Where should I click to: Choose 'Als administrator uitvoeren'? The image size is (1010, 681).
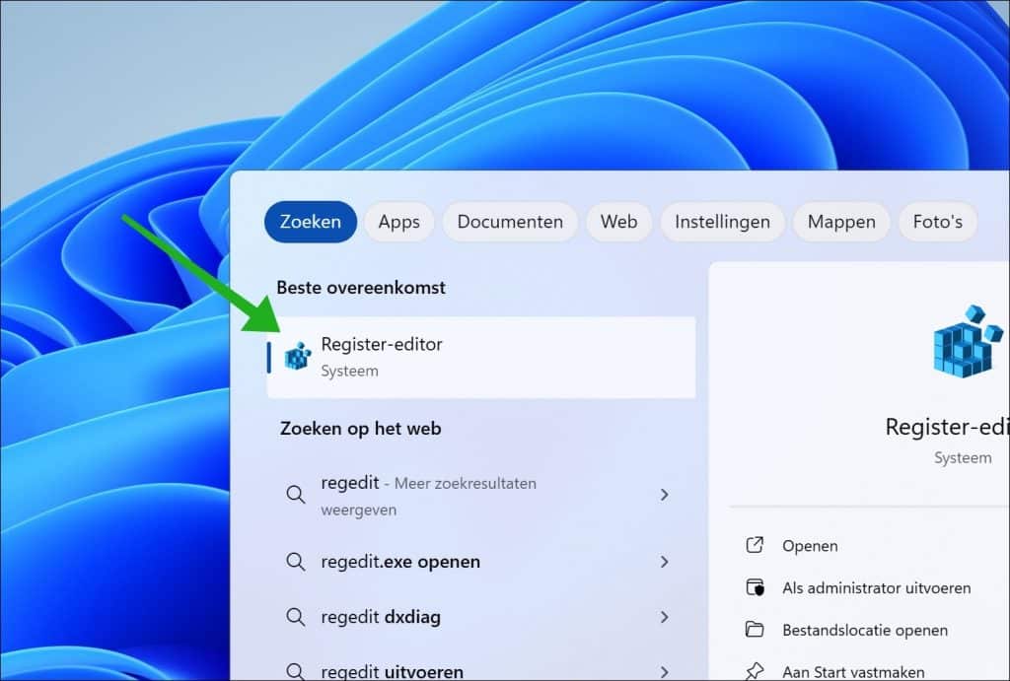[876, 587]
